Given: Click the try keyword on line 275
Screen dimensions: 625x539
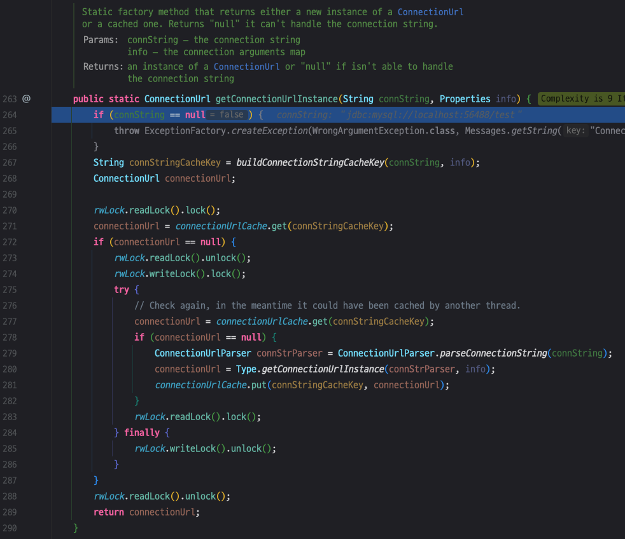Looking at the screenshot, I should click(121, 289).
